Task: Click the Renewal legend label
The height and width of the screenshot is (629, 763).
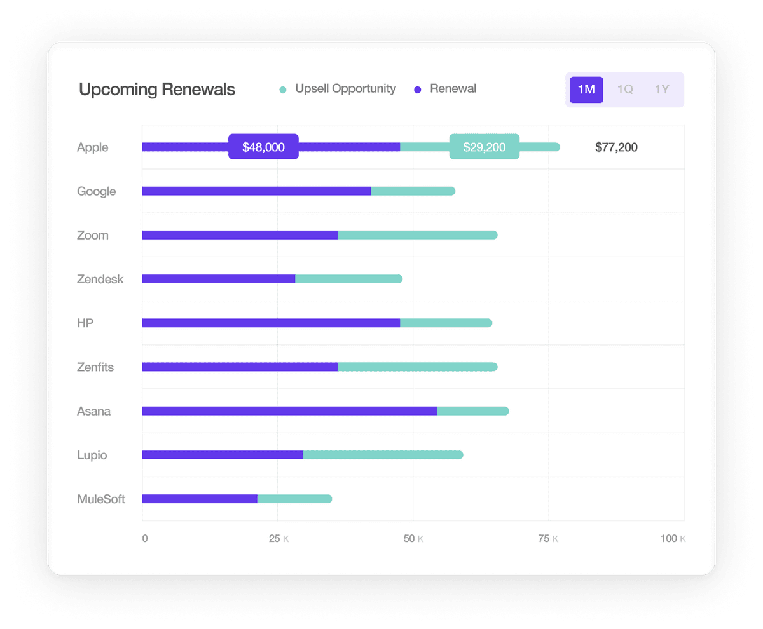Action: pos(453,89)
